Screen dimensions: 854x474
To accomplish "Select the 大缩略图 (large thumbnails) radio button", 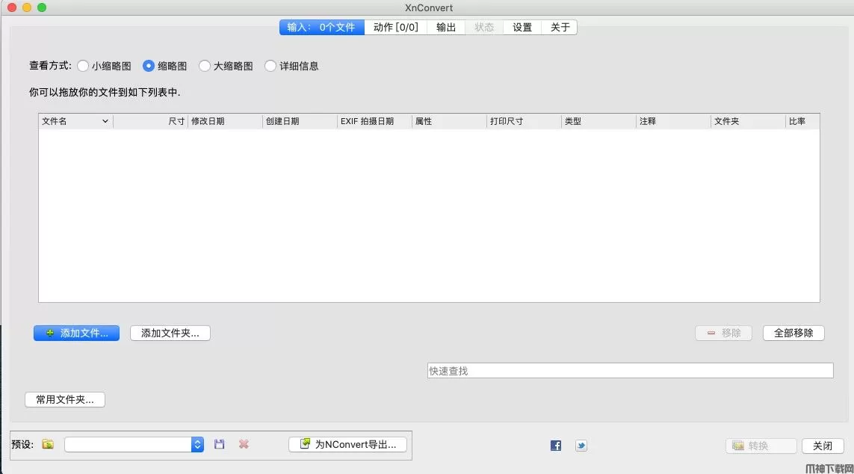I will point(205,66).
